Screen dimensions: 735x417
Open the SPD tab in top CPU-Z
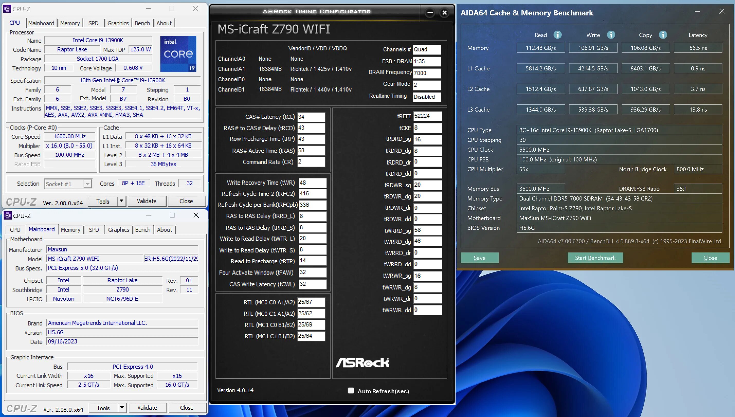pyautogui.click(x=93, y=23)
